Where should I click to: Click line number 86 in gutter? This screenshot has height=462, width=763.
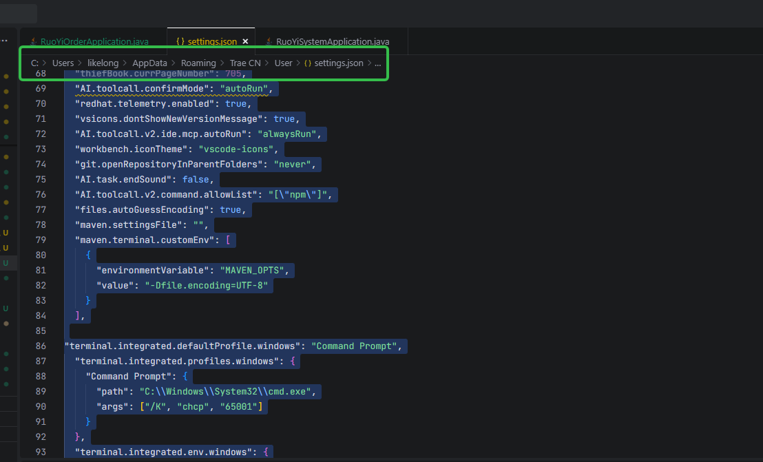pyautogui.click(x=41, y=346)
